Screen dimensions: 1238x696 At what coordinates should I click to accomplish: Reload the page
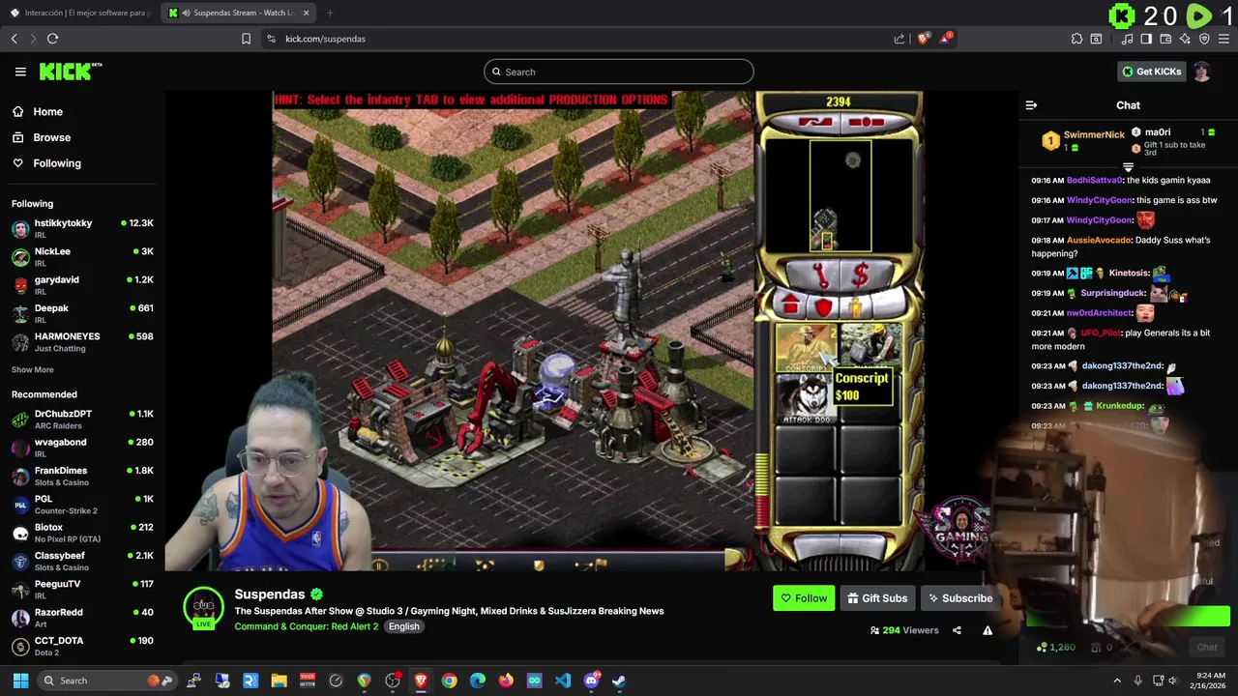click(52, 39)
